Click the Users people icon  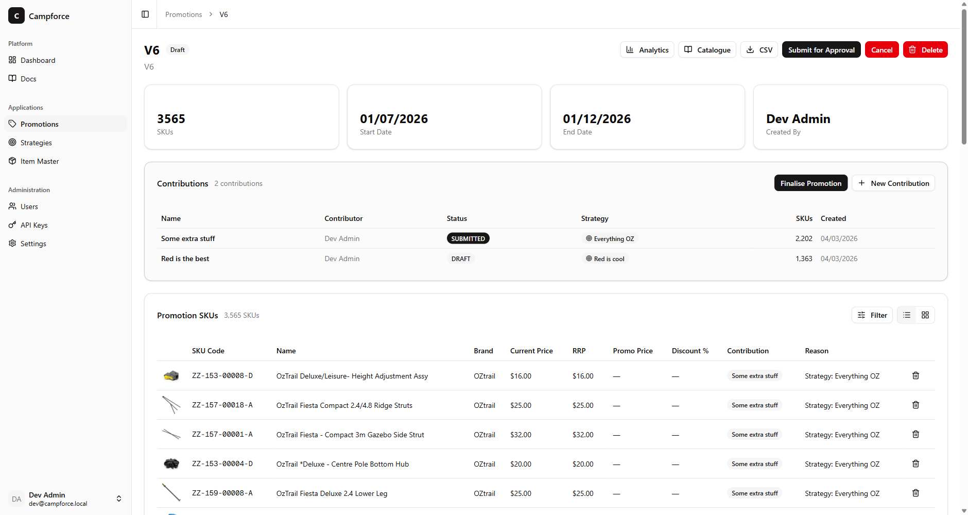coord(12,206)
